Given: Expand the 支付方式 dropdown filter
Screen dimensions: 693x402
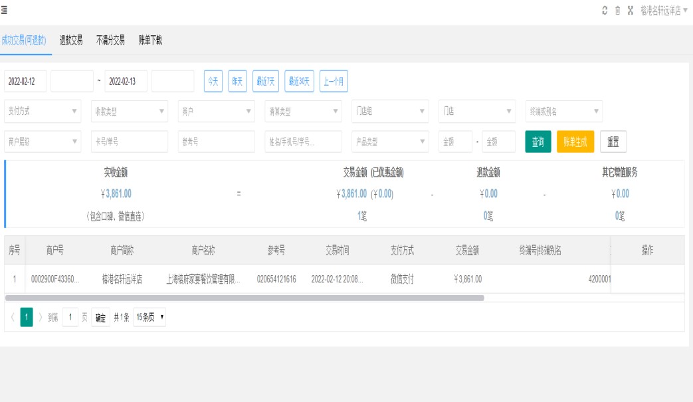Looking at the screenshot, I should tap(43, 111).
